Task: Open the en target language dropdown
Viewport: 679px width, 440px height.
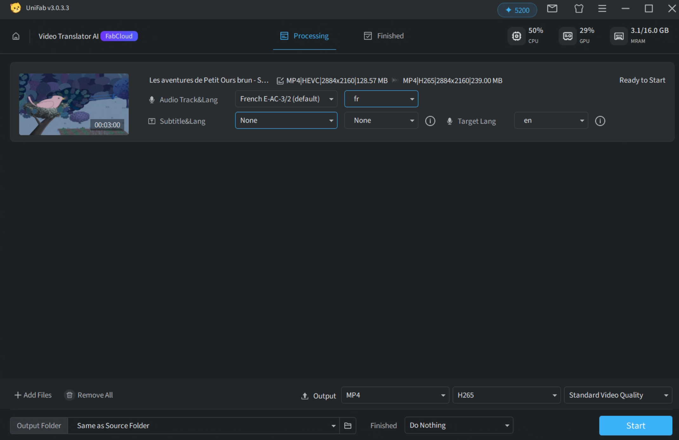Action: (x=551, y=121)
